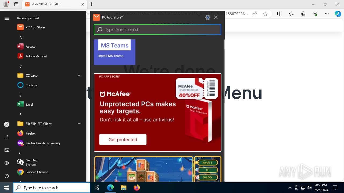
Task: Open PC App Store settings gear
Action: pyautogui.click(x=207, y=17)
